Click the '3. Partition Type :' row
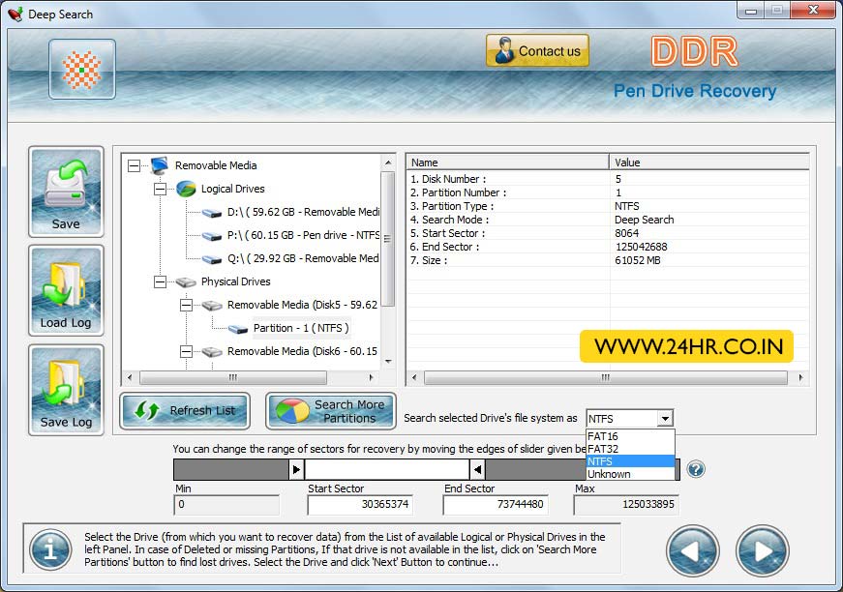Image resolution: width=843 pixels, height=592 pixels. (608, 206)
